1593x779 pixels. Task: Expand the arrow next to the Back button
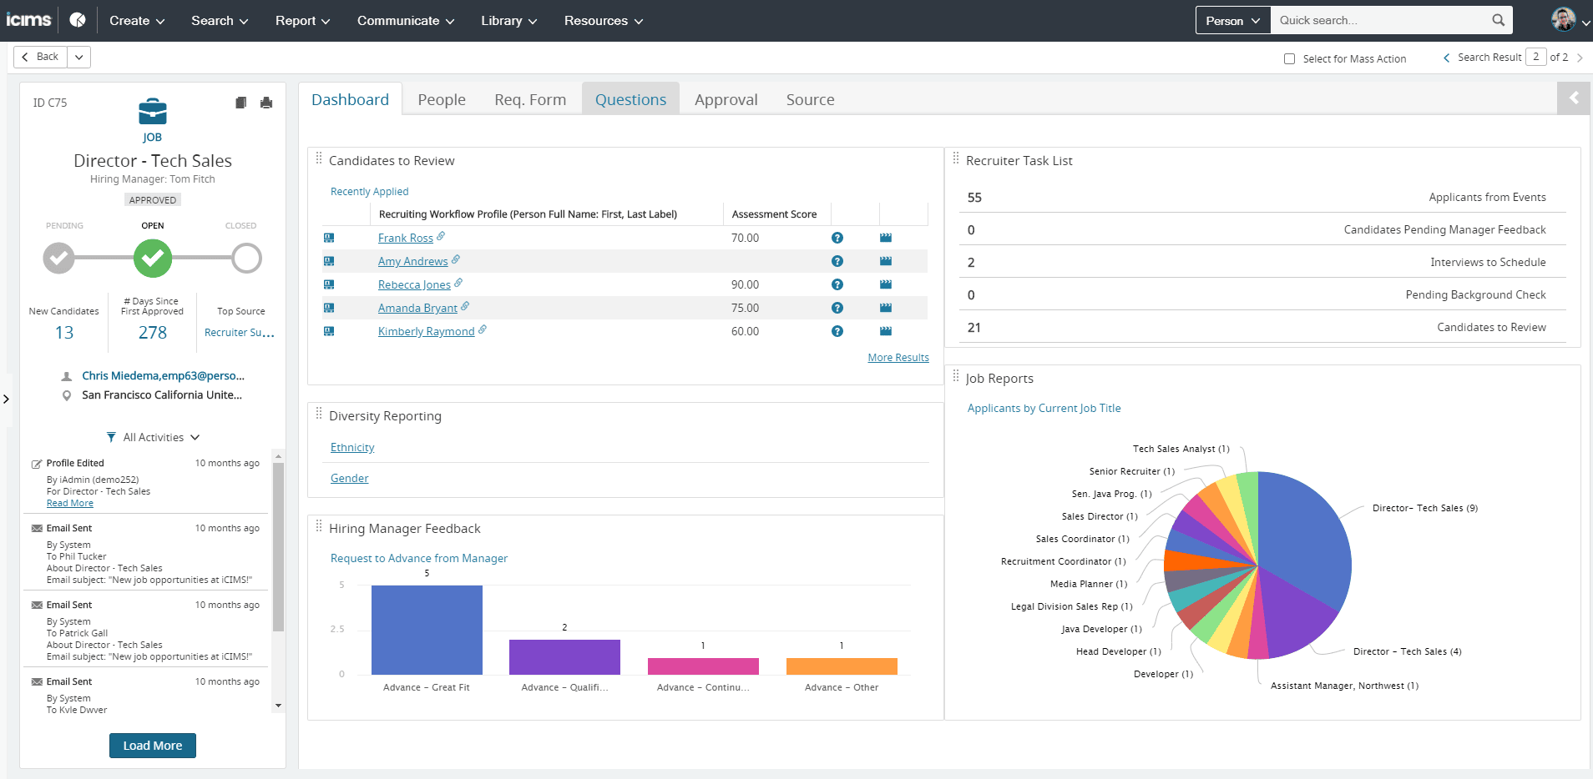coord(78,57)
